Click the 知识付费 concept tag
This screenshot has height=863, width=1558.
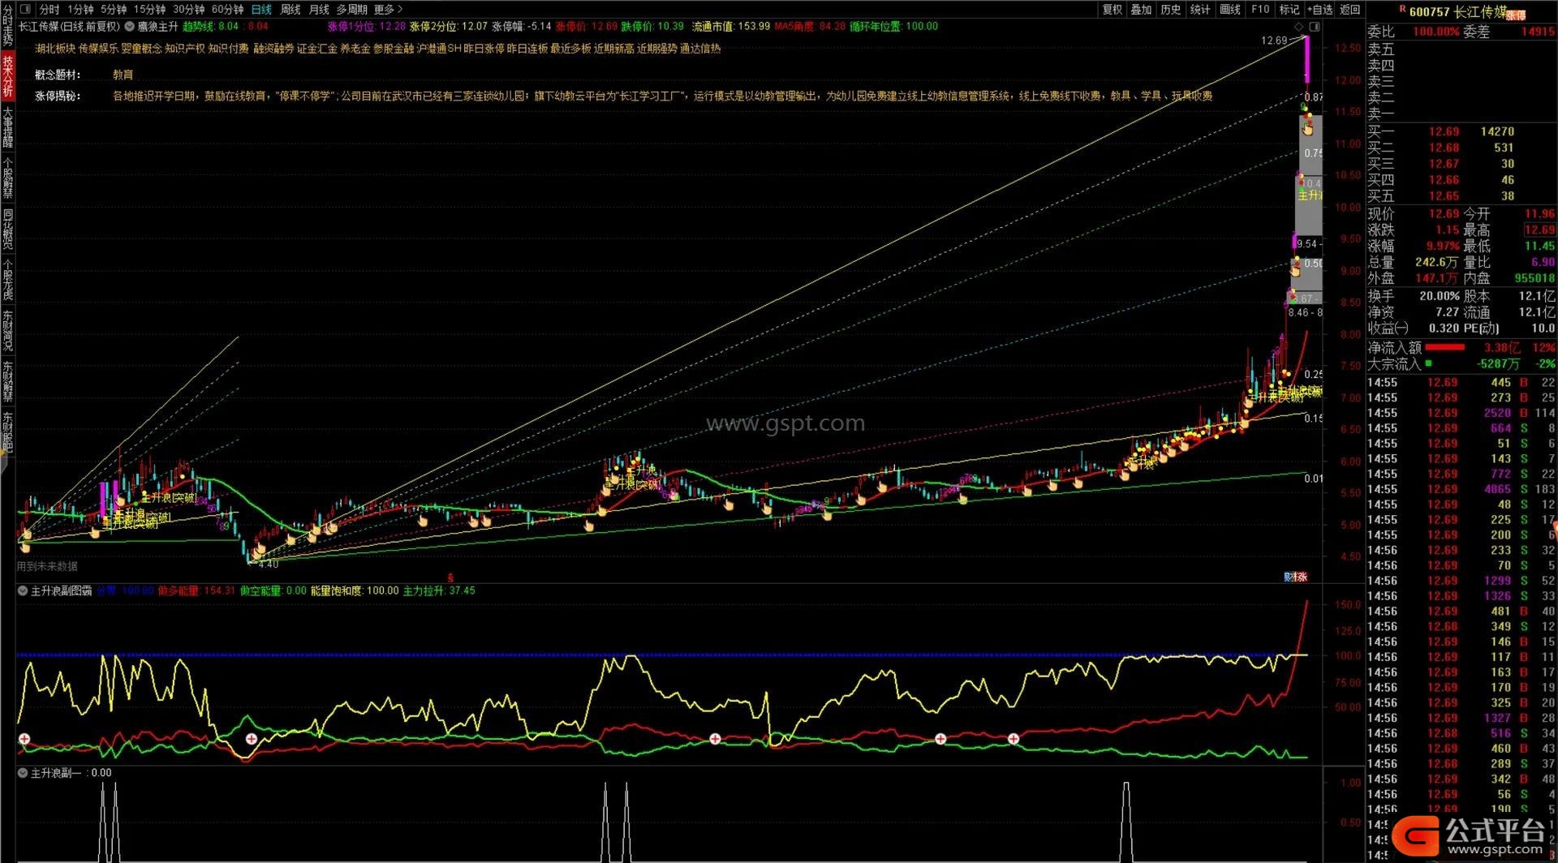pos(228,49)
